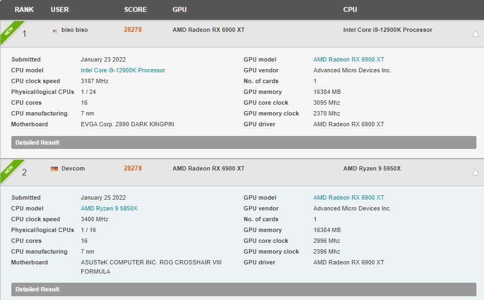This screenshot has height=300, width=484.
Task: Select motherboard ASUSTeK ROG CROSSHAIR VIII FORMULA
Action: coord(151,267)
